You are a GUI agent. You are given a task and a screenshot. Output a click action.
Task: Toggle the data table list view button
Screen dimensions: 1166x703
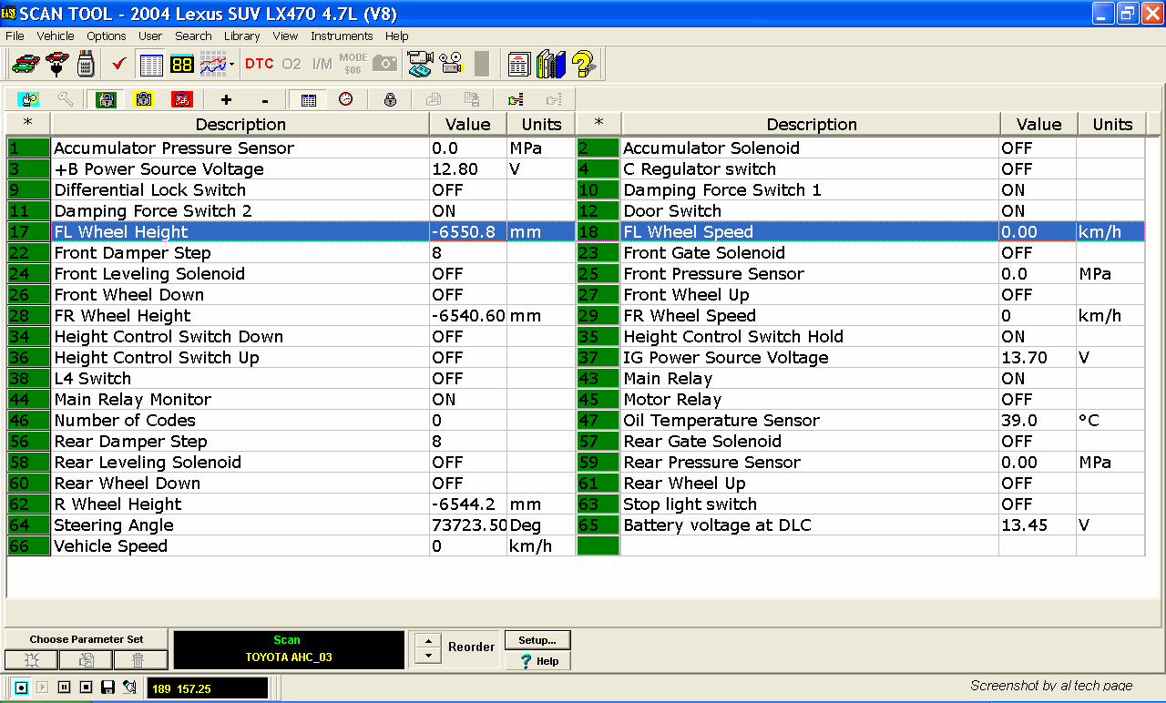pyautogui.click(x=151, y=65)
